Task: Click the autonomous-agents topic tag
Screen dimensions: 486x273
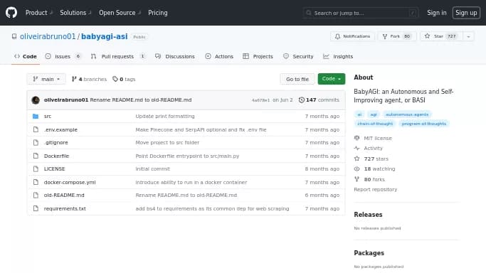Action: pos(407,114)
